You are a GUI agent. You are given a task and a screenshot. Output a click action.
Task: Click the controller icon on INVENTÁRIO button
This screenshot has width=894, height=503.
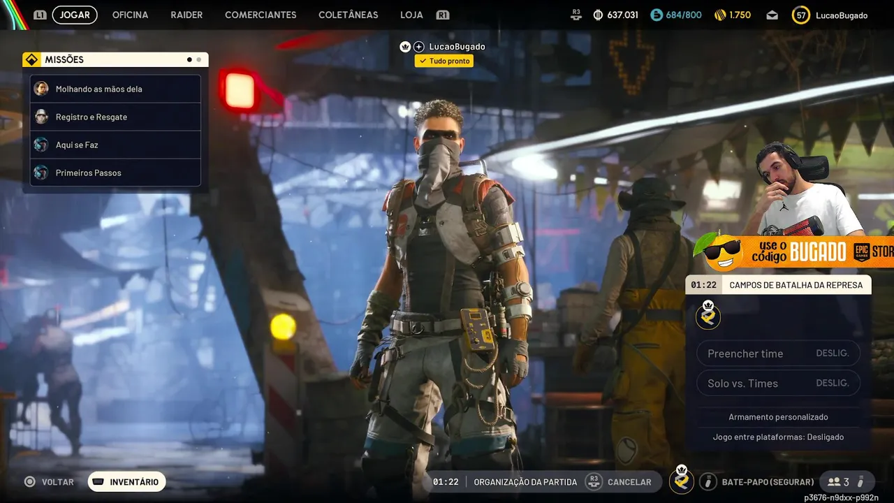coord(98,482)
